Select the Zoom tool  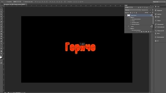[1, 53]
